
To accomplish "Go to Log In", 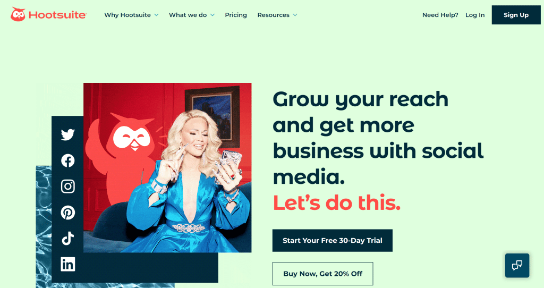I will click(x=475, y=15).
